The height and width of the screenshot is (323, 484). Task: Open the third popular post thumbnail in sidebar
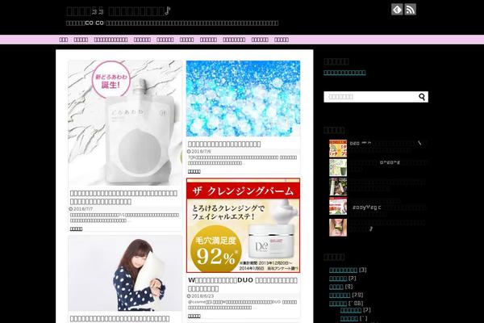coord(338,187)
